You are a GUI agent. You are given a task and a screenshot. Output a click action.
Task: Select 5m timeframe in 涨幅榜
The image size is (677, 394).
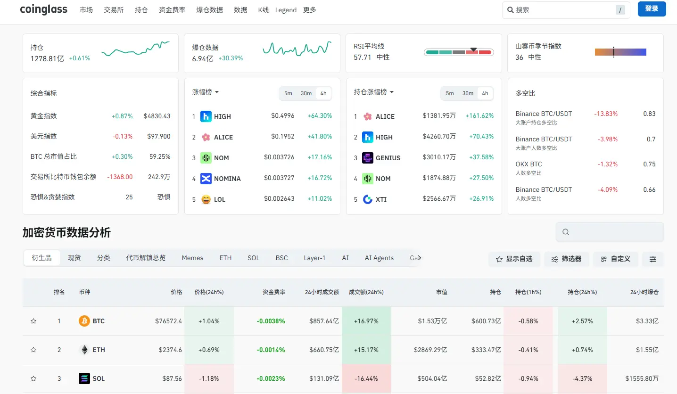(x=288, y=93)
